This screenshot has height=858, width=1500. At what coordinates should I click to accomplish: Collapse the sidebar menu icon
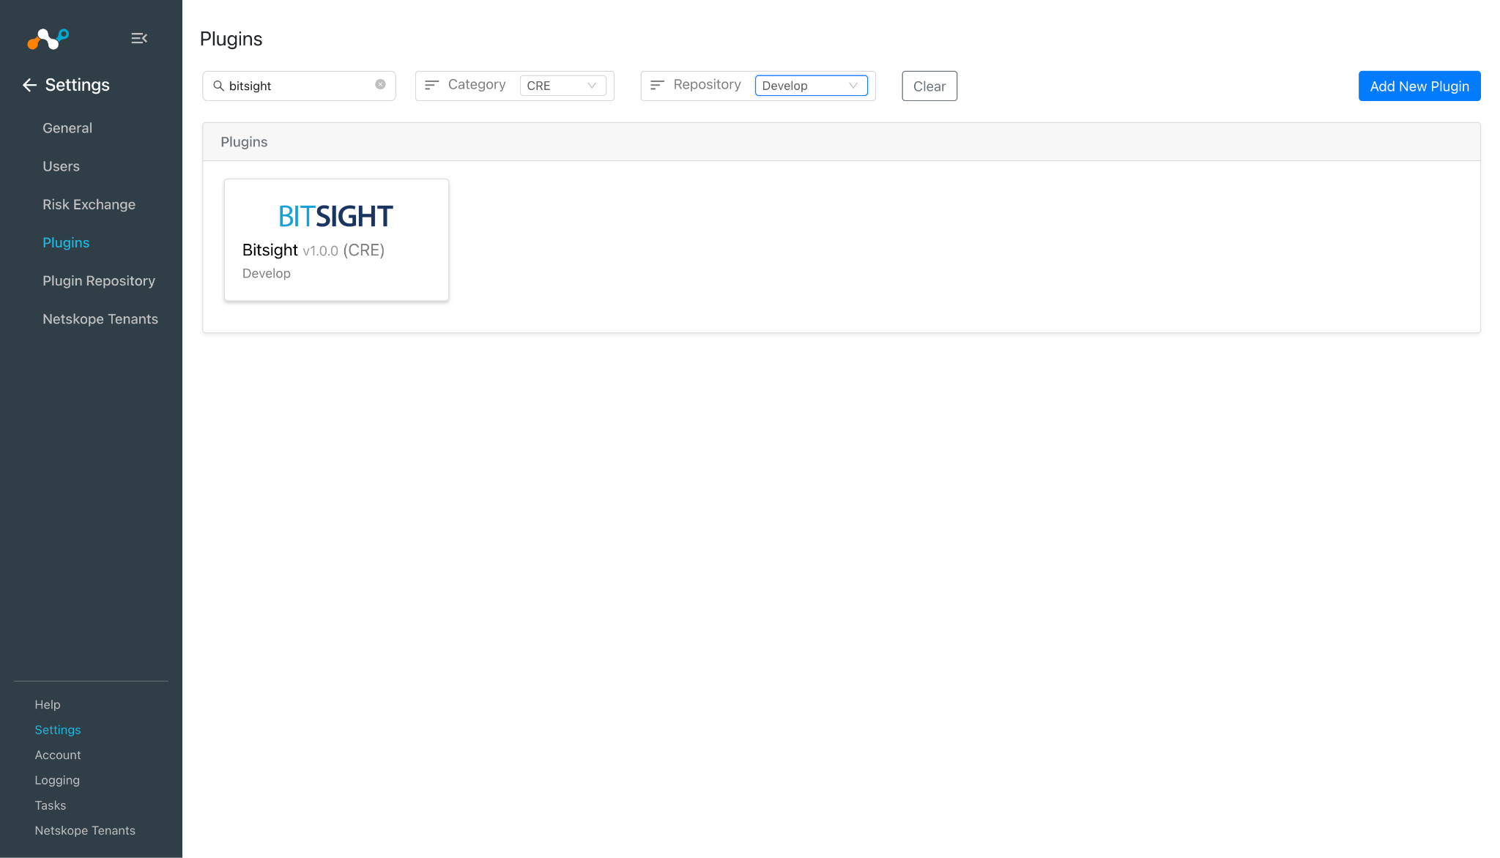coord(139,38)
